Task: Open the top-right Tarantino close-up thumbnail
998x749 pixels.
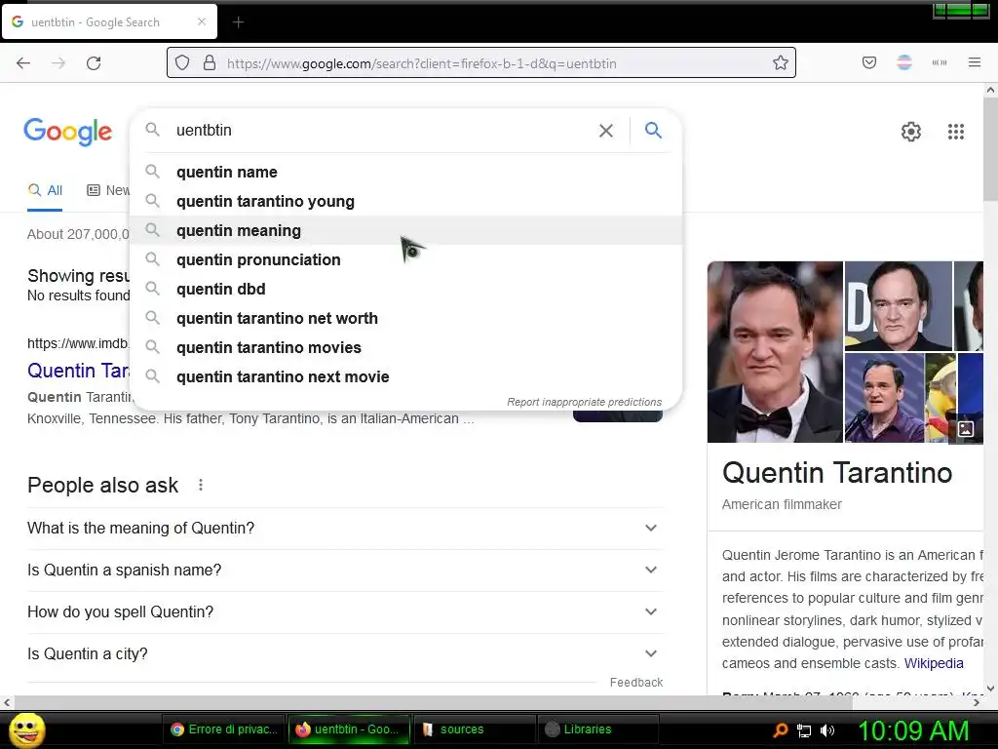Action: coord(898,305)
